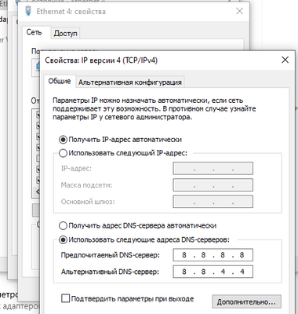Open the 'Доступ' tab in Ethernet 4 window
298x314 pixels.
[65, 34]
